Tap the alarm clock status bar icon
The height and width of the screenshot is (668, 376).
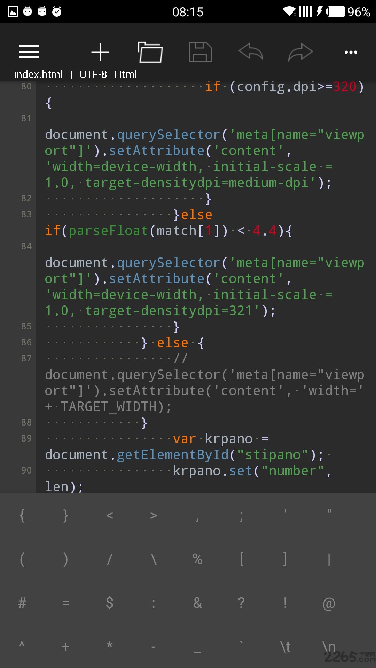pos(57,12)
